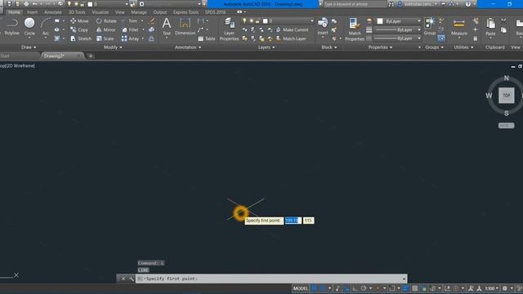Select the Arc drawing tool
This screenshot has height=294, width=523.
point(46,27)
